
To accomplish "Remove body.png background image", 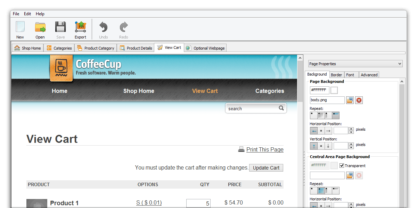I will 359,100.
